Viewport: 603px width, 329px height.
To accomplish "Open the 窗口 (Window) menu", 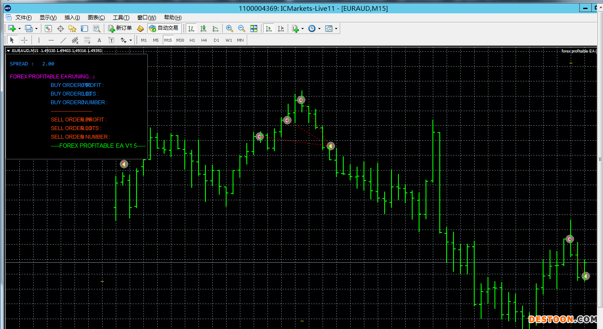I will [146, 17].
